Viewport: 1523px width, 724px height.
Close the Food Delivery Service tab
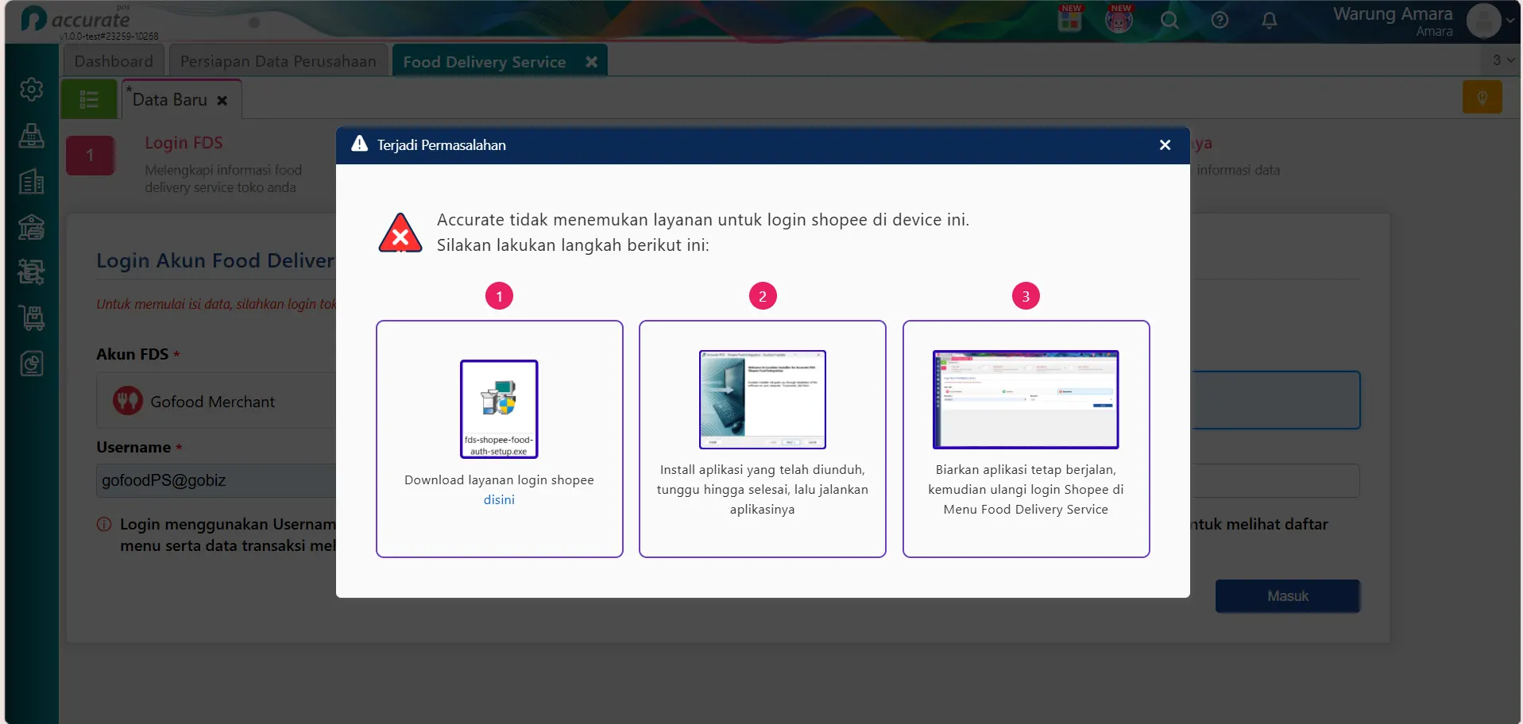591,62
